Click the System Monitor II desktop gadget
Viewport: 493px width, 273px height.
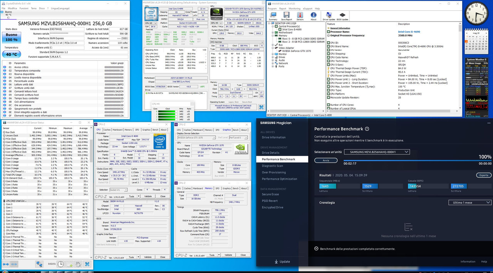point(477,88)
